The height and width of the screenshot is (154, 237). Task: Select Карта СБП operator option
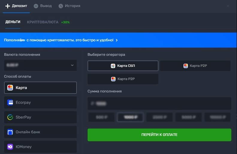[x=123, y=66]
